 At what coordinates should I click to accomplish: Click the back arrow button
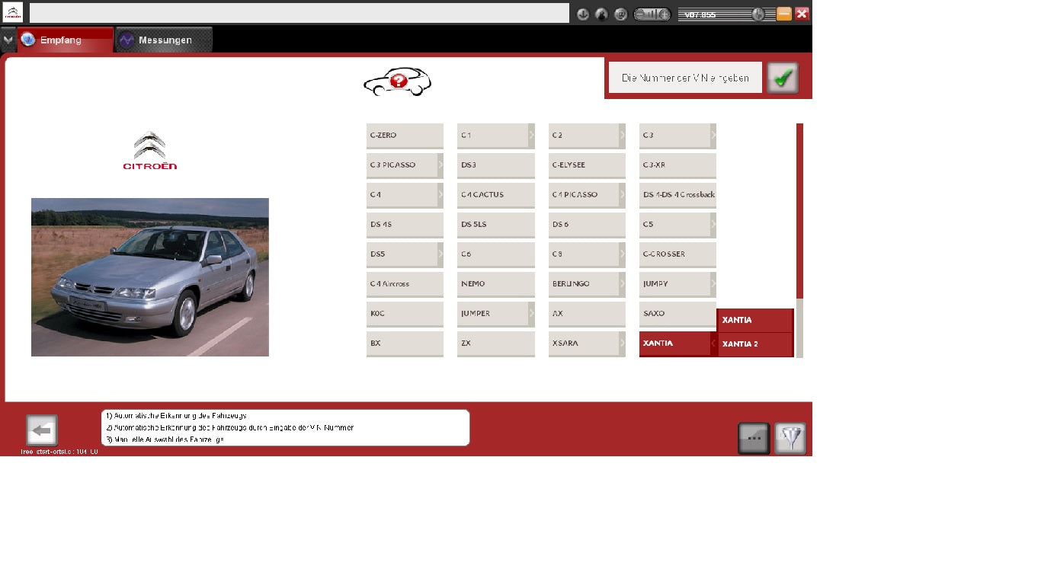pyautogui.click(x=42, y=430)
